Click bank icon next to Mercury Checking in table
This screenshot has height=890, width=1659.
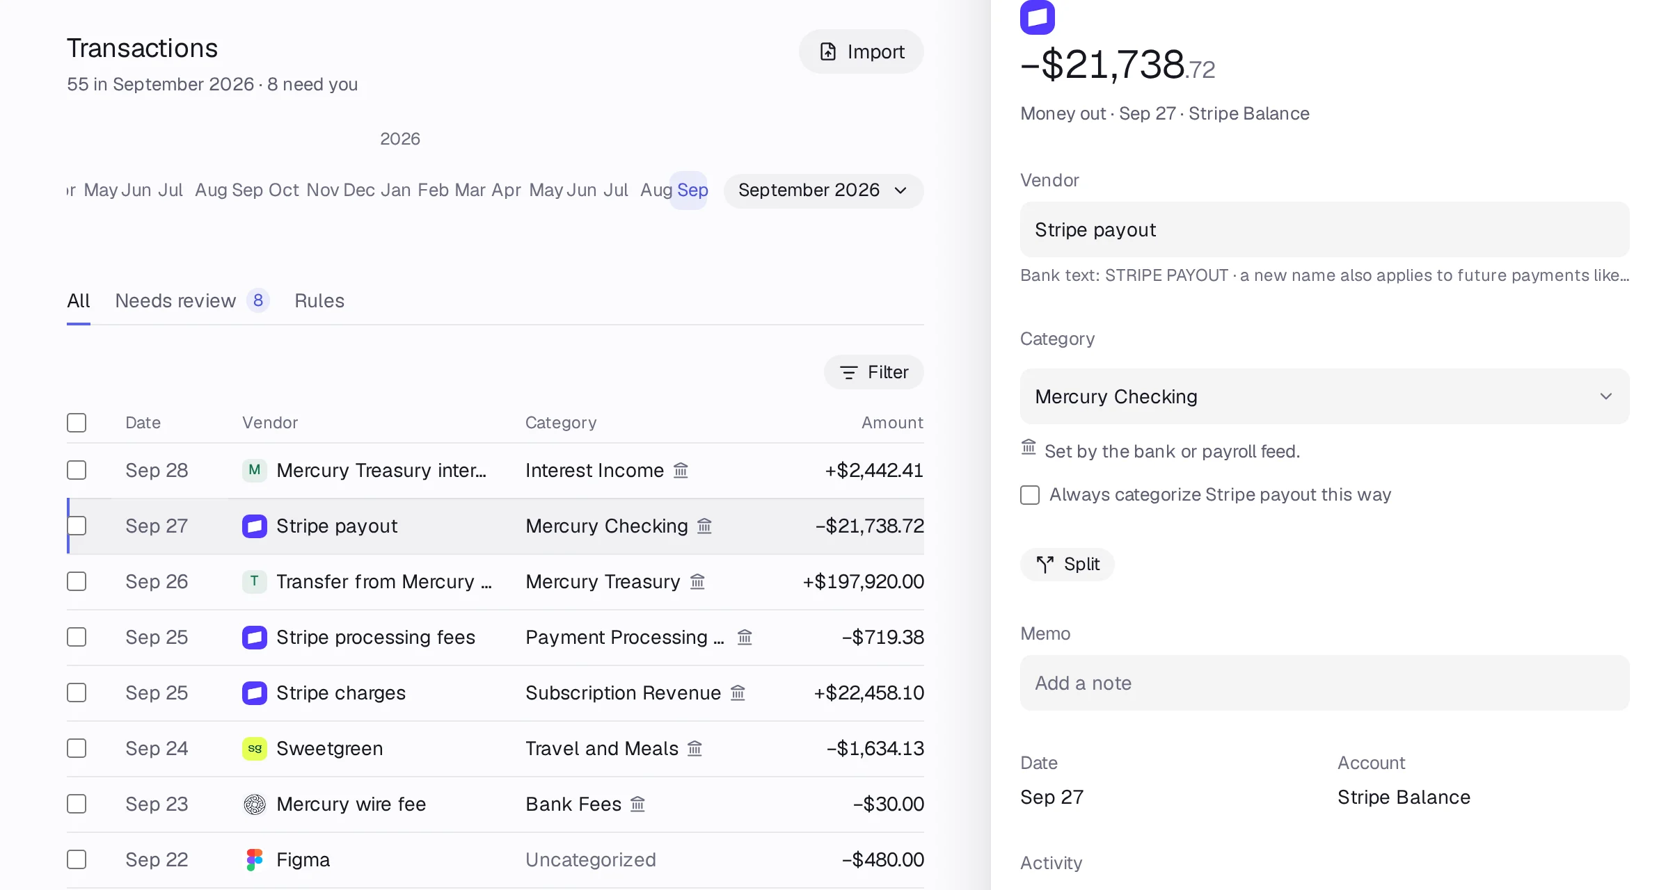pos(704,526)
